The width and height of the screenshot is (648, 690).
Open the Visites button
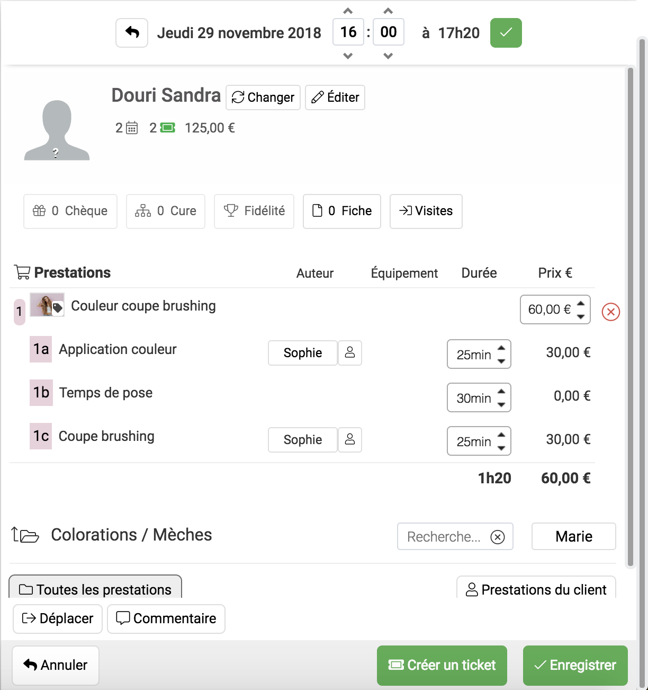tap(426, 211)
